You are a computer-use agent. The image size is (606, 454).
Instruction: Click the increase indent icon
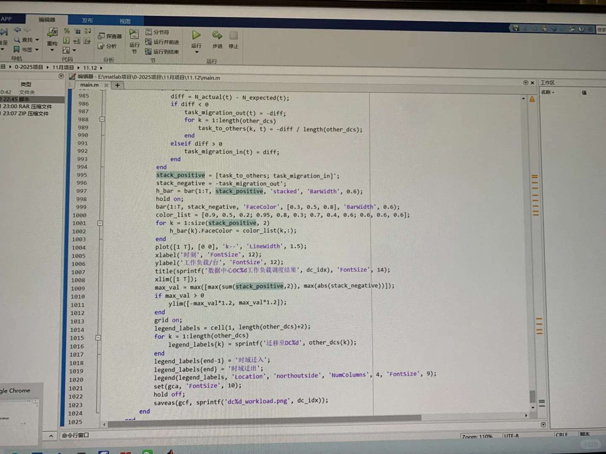click(x=77, y=41)
